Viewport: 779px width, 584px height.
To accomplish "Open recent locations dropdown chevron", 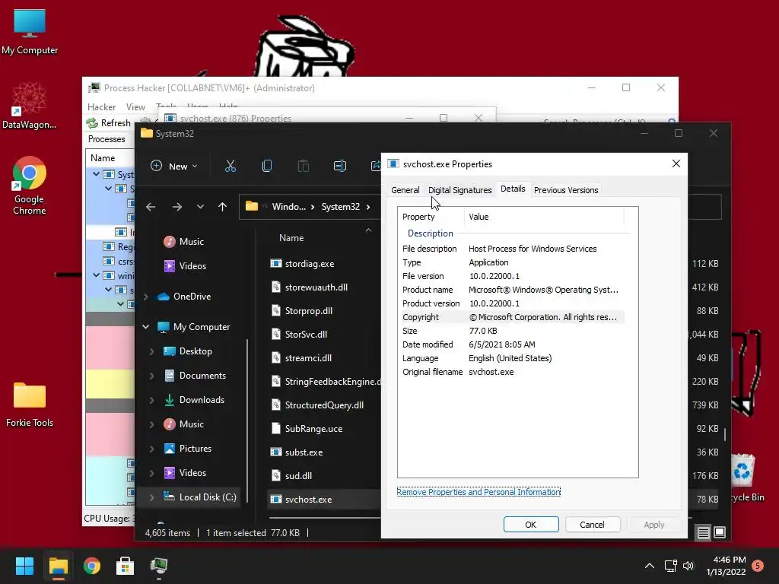I will tap(200, 207).
